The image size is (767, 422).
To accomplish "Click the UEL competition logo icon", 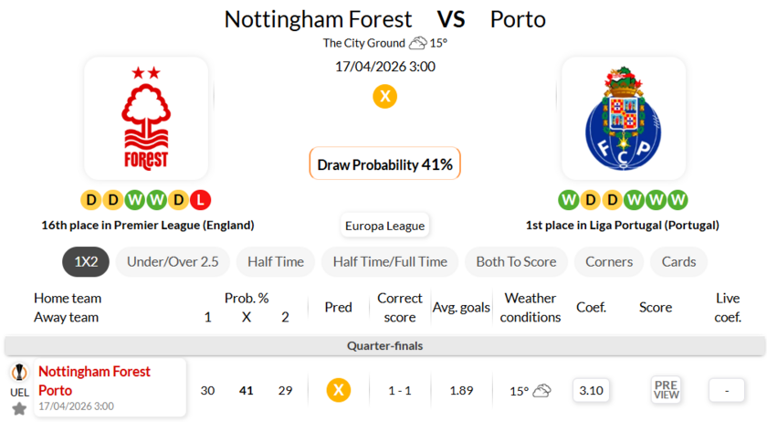I will point(19,374).
